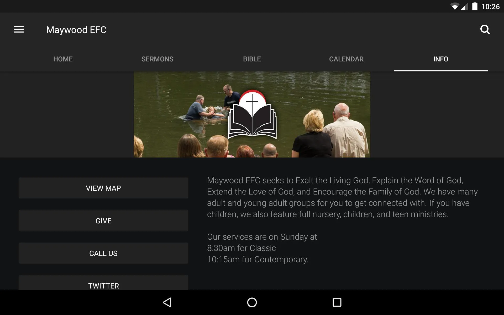
Task: Toggle the BIBLE navigation tab
Action: [x=251, y=59]
